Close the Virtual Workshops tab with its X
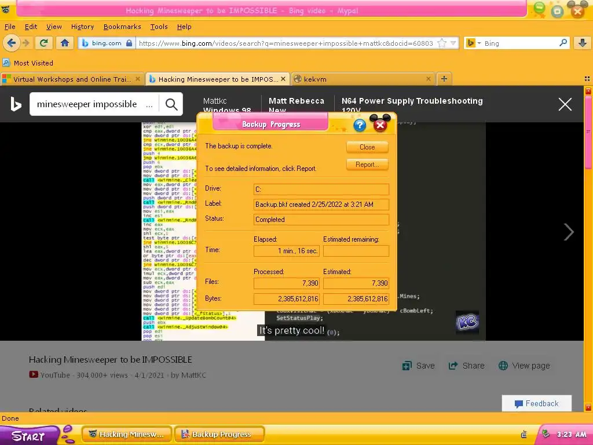The image size is (593, 445). pyautogui.click(x=138, y=79)
